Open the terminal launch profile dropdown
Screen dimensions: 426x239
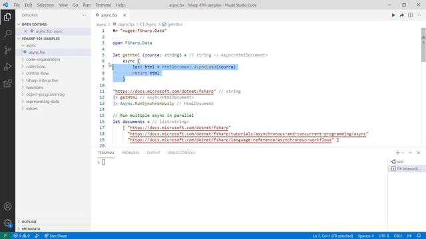pyautogui.click(x=403, y=153)
